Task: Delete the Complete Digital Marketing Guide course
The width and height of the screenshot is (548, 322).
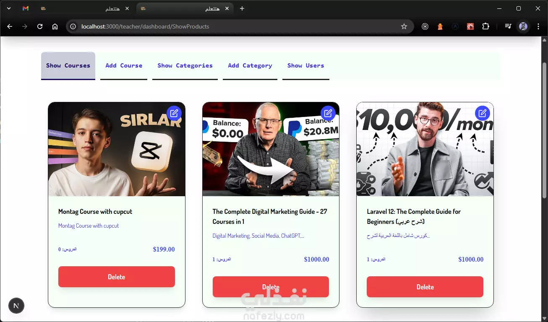Action: click(271, 287)
